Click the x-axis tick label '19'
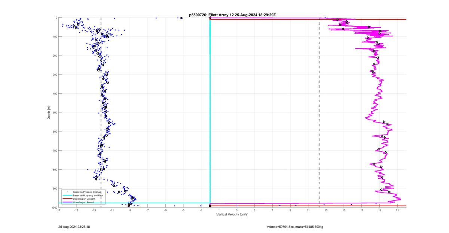 [x=380, y=211]
